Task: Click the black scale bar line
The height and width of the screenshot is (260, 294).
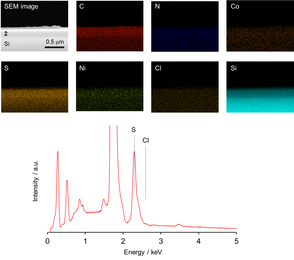Action: click(54, 47)
